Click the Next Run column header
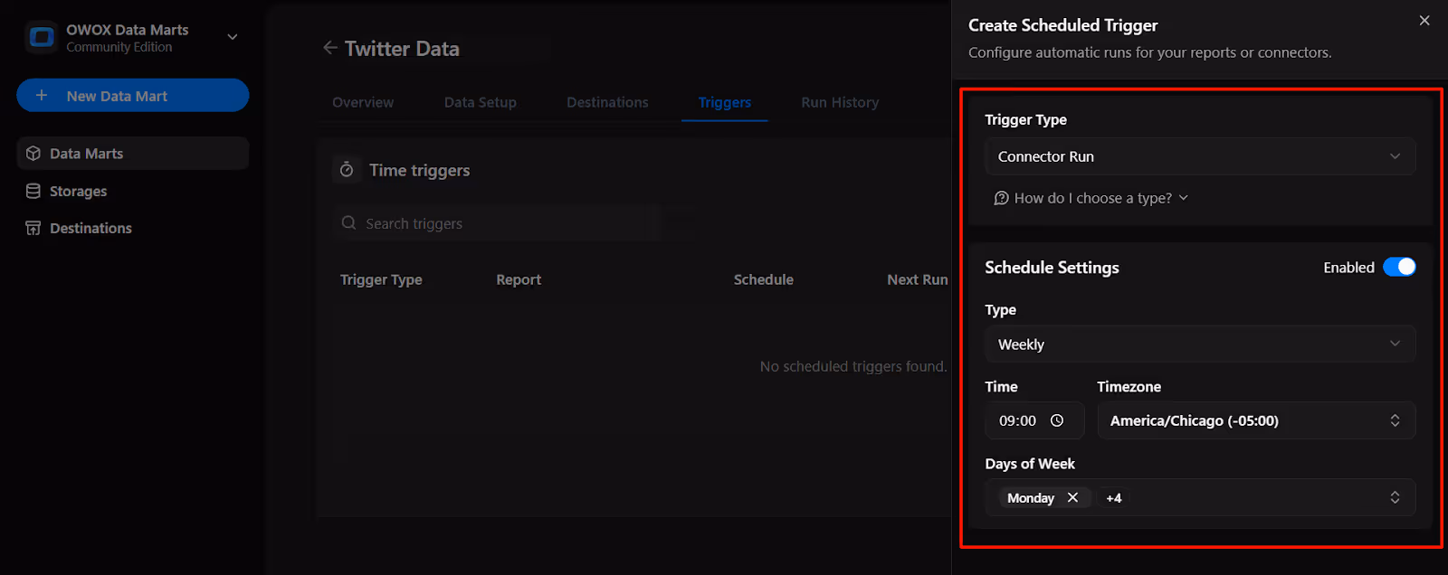This screenshot has width=1448, height=575. pos(918,280)
